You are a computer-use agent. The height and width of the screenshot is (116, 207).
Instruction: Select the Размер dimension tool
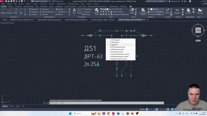pyautogui.click(x=80, y=11)
